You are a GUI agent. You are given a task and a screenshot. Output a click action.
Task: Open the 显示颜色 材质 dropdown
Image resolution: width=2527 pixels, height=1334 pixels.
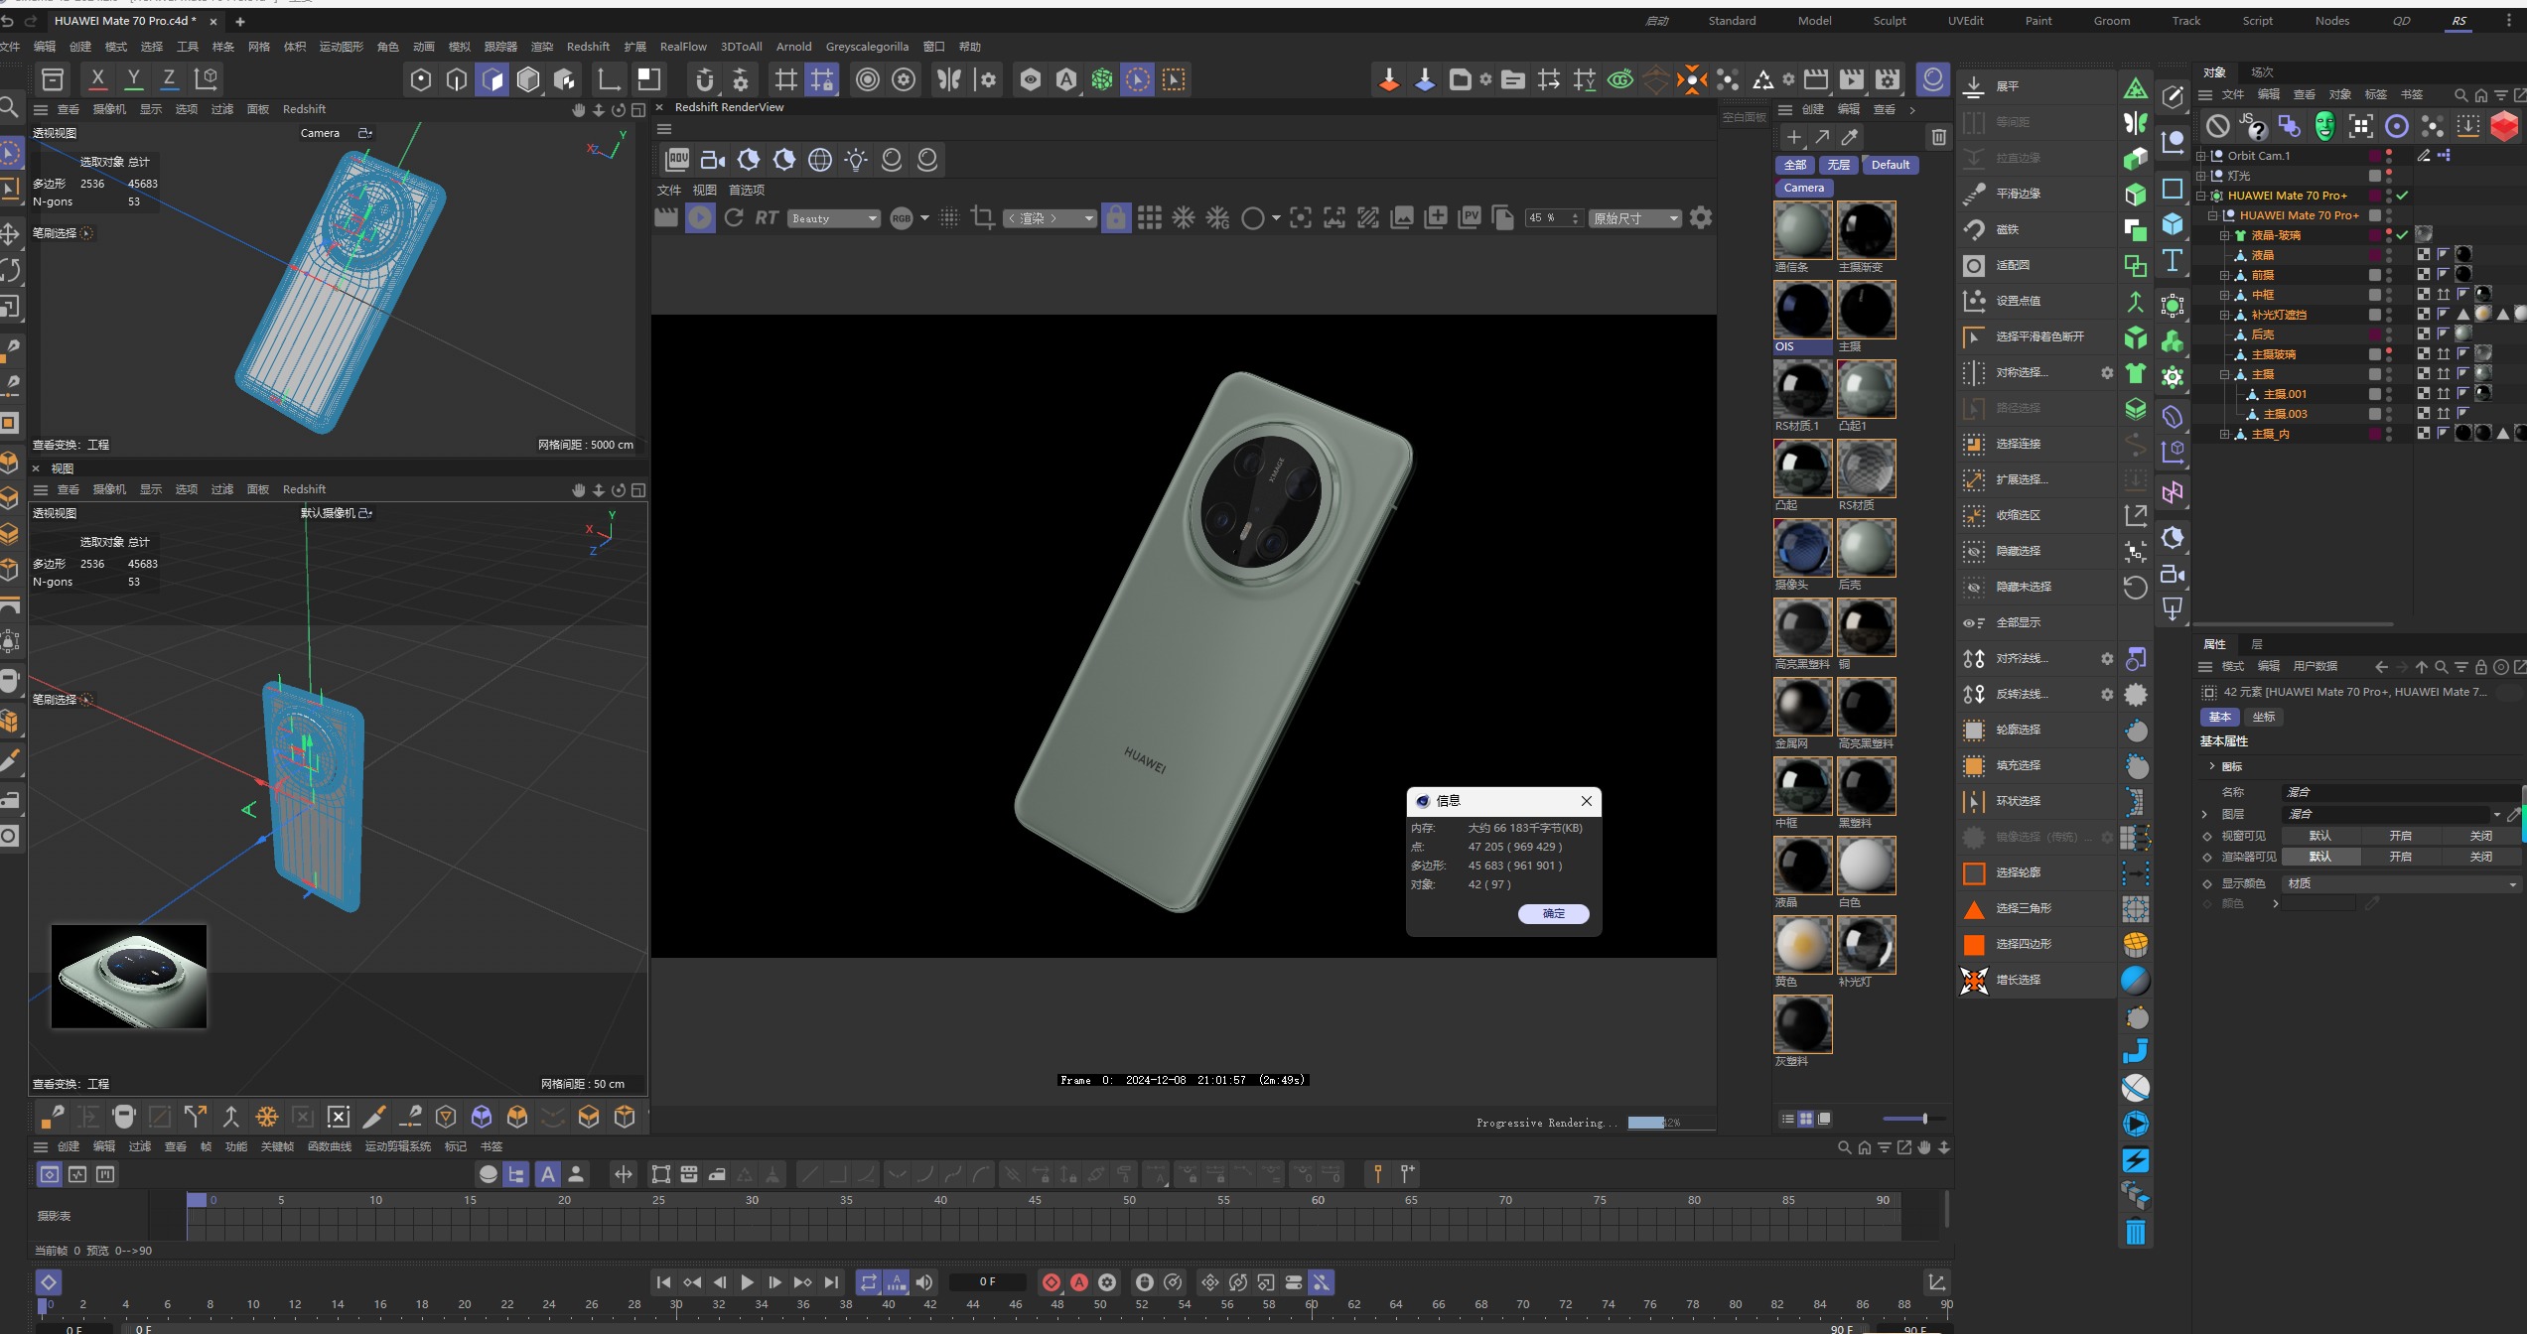[2401, 883]
